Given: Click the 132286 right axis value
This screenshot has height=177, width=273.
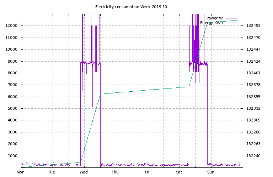Looking at the screenshot, I should (x=253, y=132).
